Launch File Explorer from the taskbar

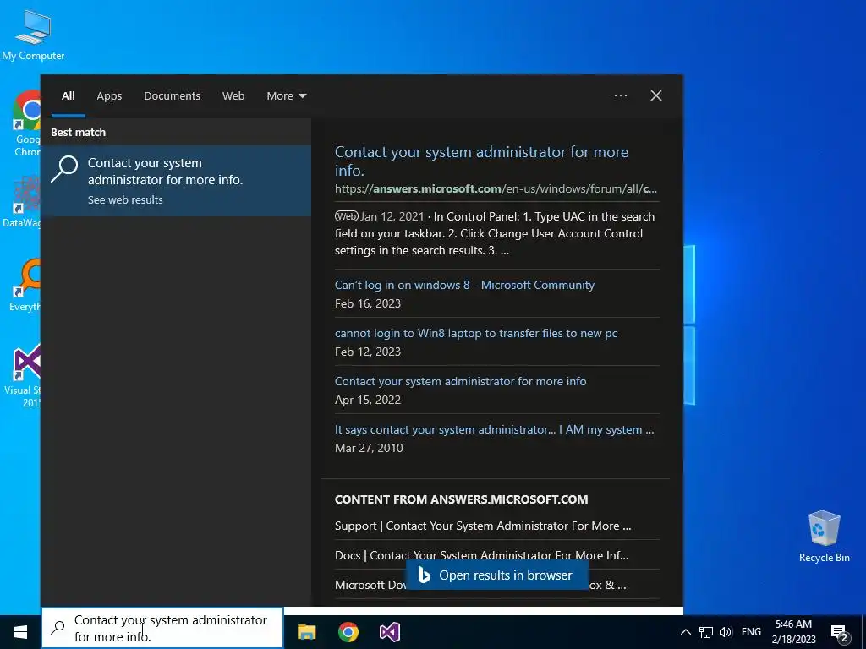pos(306,632)
